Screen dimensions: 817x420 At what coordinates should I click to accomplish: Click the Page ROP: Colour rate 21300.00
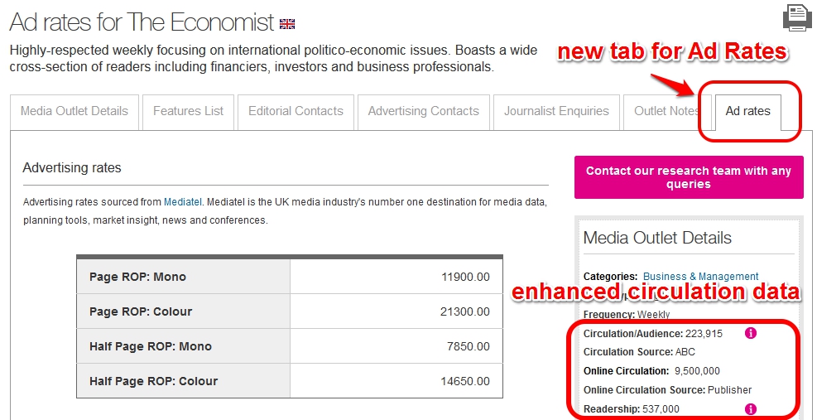point(464,311)
